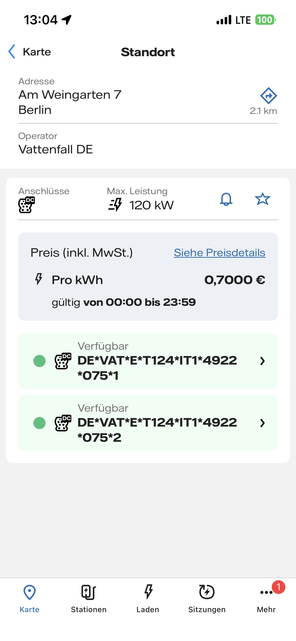Image resolution: width=296 pixels, height=641 pixels.
Task: Switch to the Karte tab
Action: (x=30, y=598)
